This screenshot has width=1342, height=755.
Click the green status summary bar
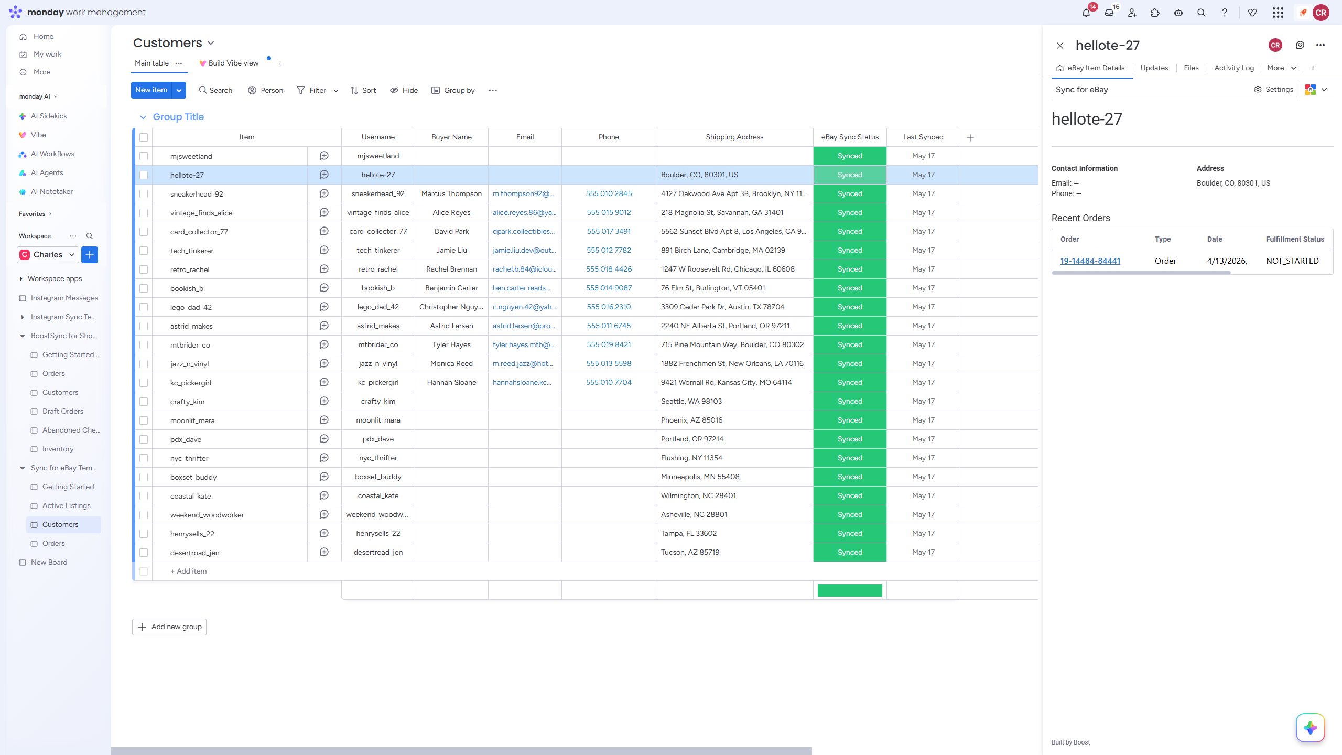(x=850, y=590)
